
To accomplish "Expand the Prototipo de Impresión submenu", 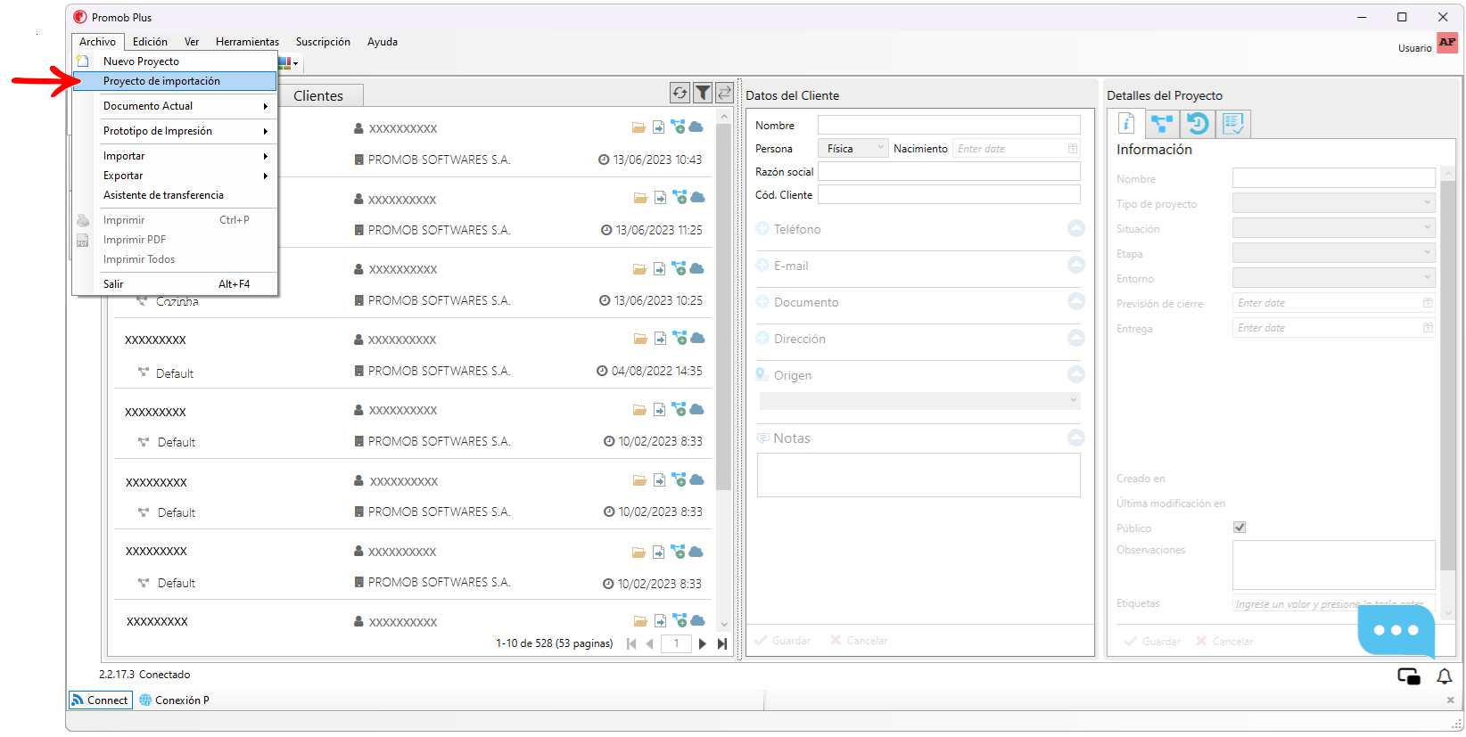I will pyautogui.click(x=175, y=131).
